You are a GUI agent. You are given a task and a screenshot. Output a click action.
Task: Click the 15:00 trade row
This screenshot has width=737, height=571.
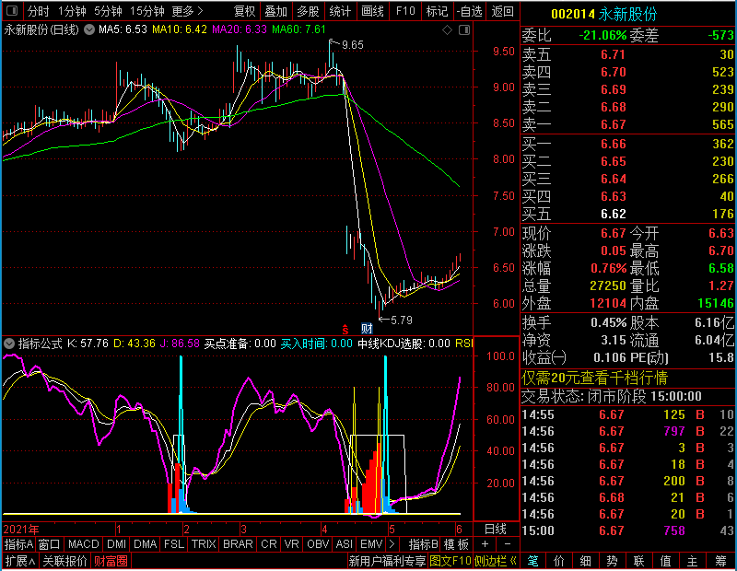pyautogui.click(x=627, y=531)
